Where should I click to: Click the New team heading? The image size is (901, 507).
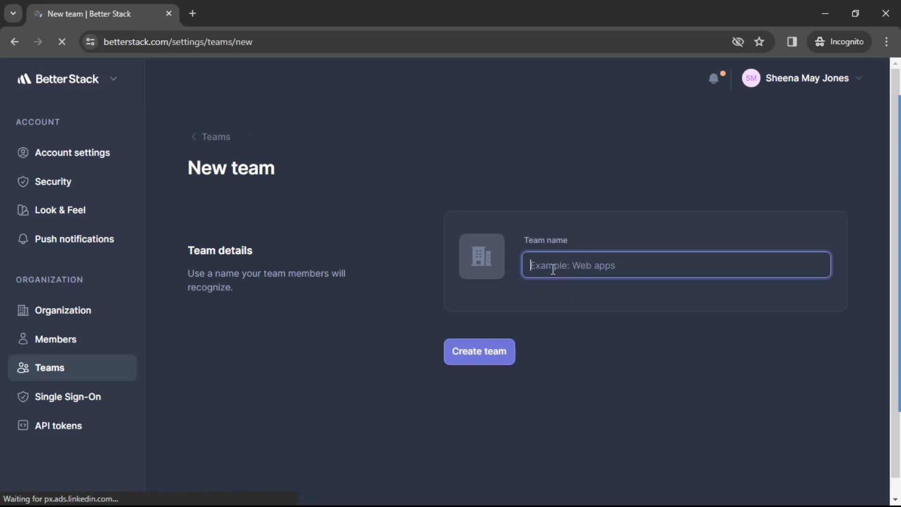231,168
